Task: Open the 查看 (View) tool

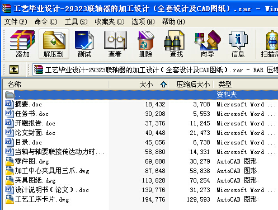Action: coord(115,44)
